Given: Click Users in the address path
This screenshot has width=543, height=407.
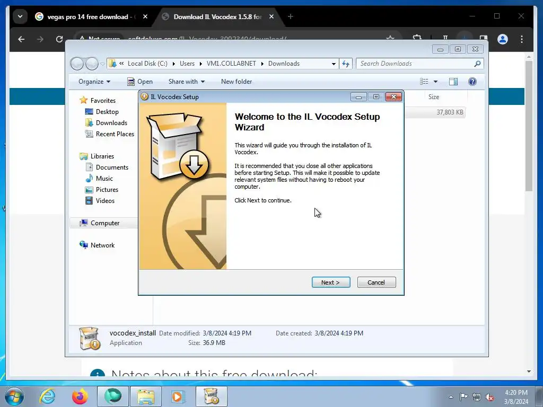Looking at the screenshot, I should tap(187, 64).
